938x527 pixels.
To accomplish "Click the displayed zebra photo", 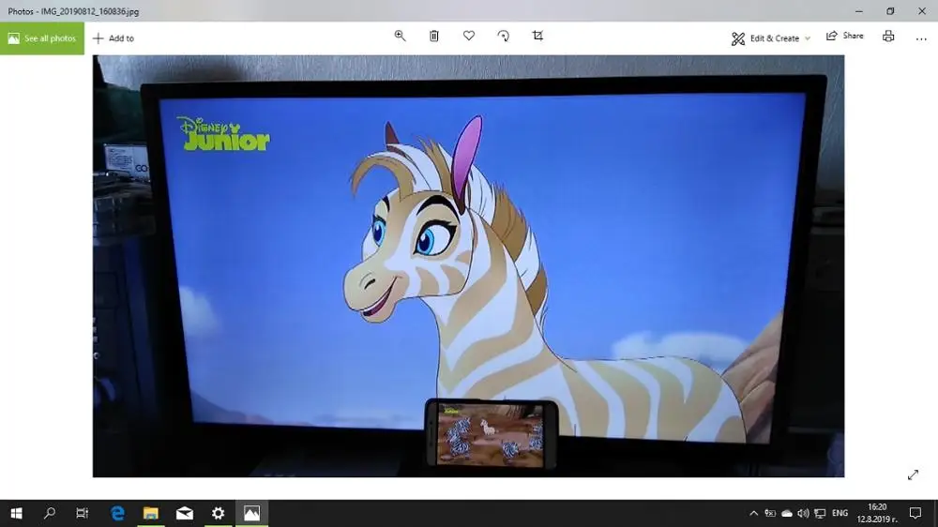I will [468, 266].
